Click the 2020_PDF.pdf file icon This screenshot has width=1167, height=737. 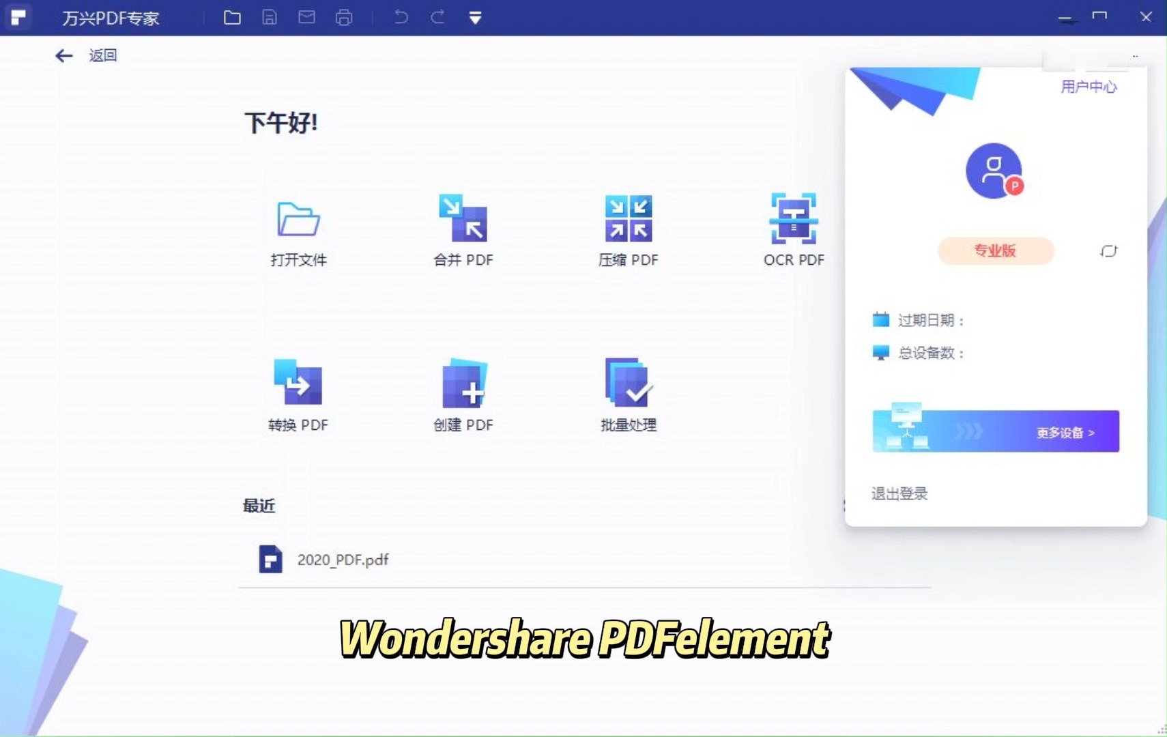[270, 560]
